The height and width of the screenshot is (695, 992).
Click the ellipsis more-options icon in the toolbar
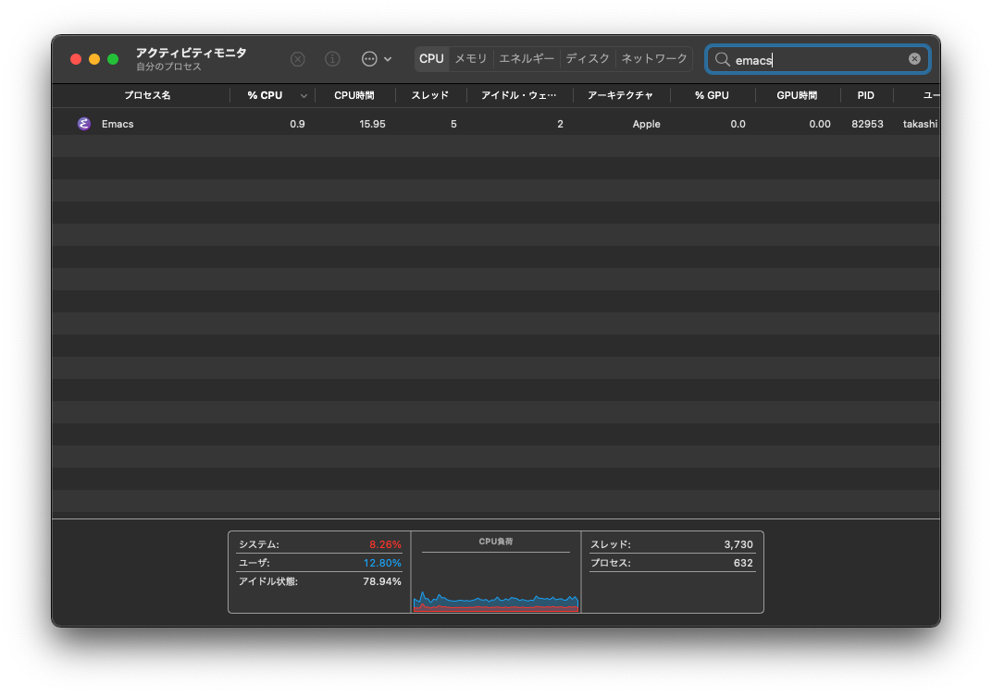click(x=371, y=58)
